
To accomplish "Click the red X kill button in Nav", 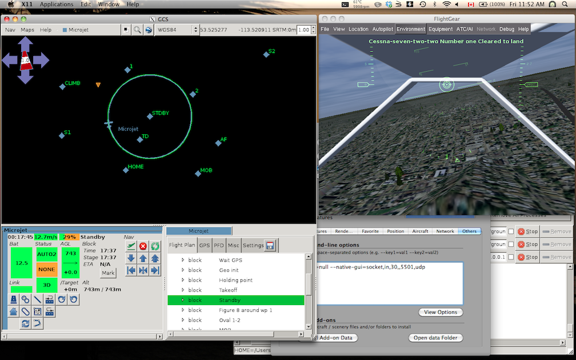I will (143, 246).
